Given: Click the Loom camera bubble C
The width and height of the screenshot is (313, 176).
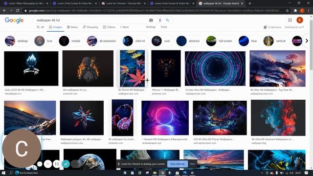Looking at the screenshot, I should pyautogui.click(x=22, y=148).
